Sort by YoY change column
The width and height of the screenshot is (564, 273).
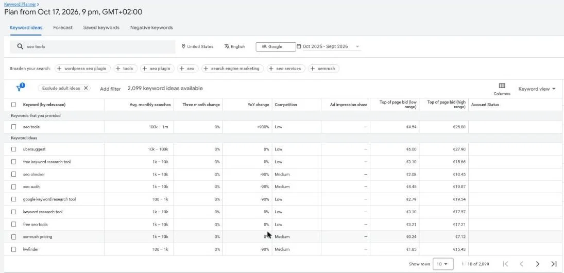pyautogui.click(x=257, y=105)
